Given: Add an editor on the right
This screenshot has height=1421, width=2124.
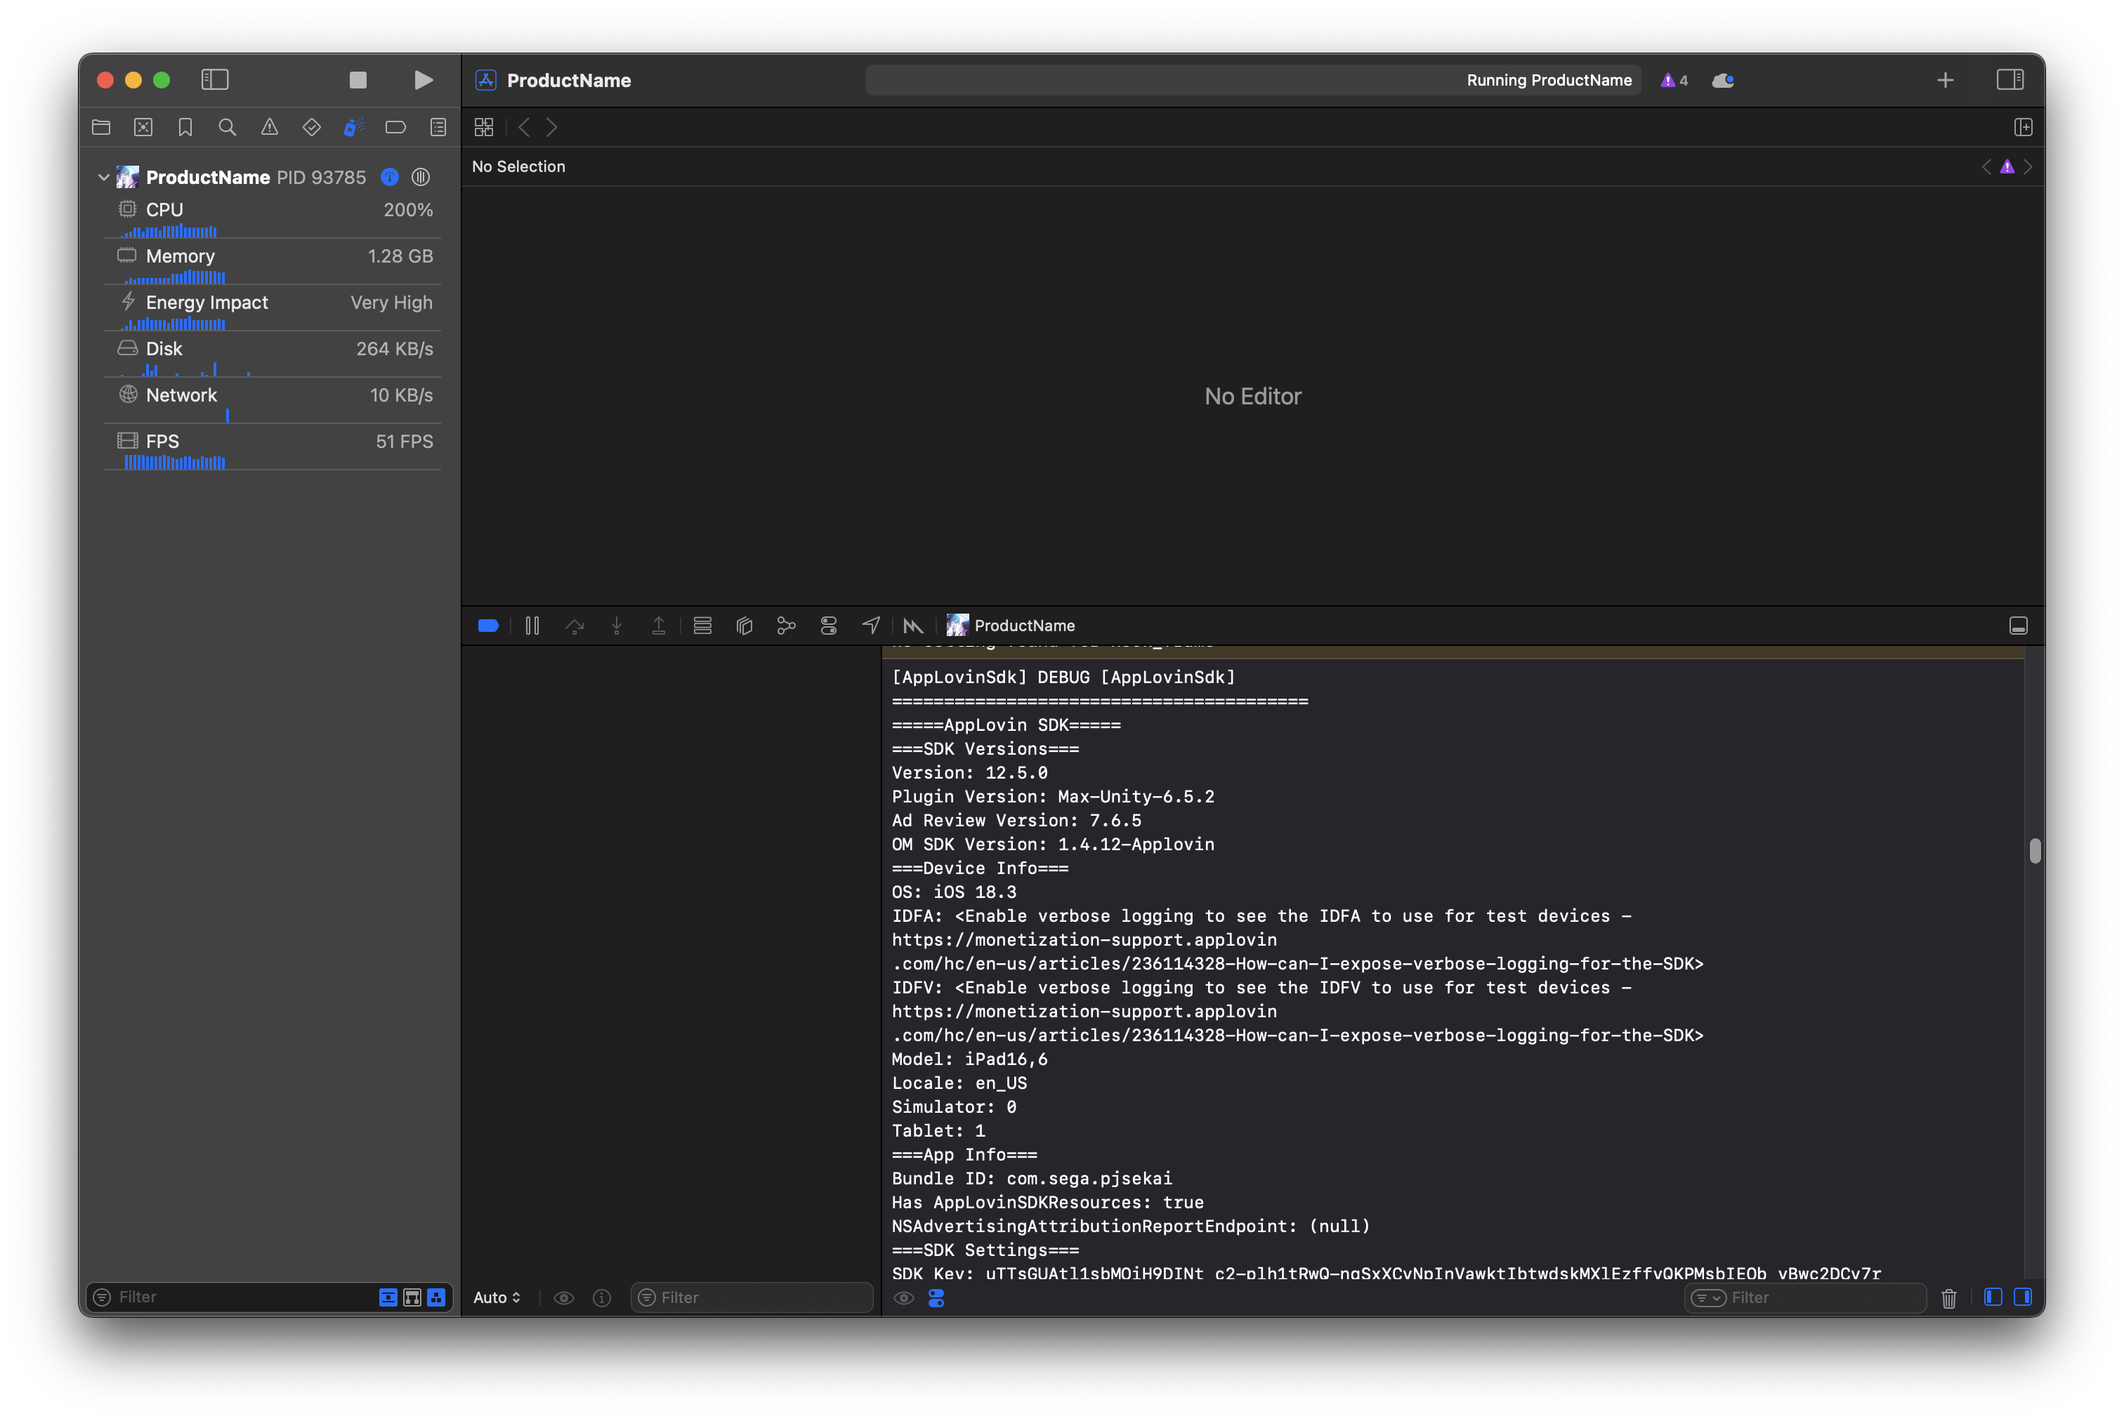Looking at the screenshot, I should click(x=2022, y=127).
